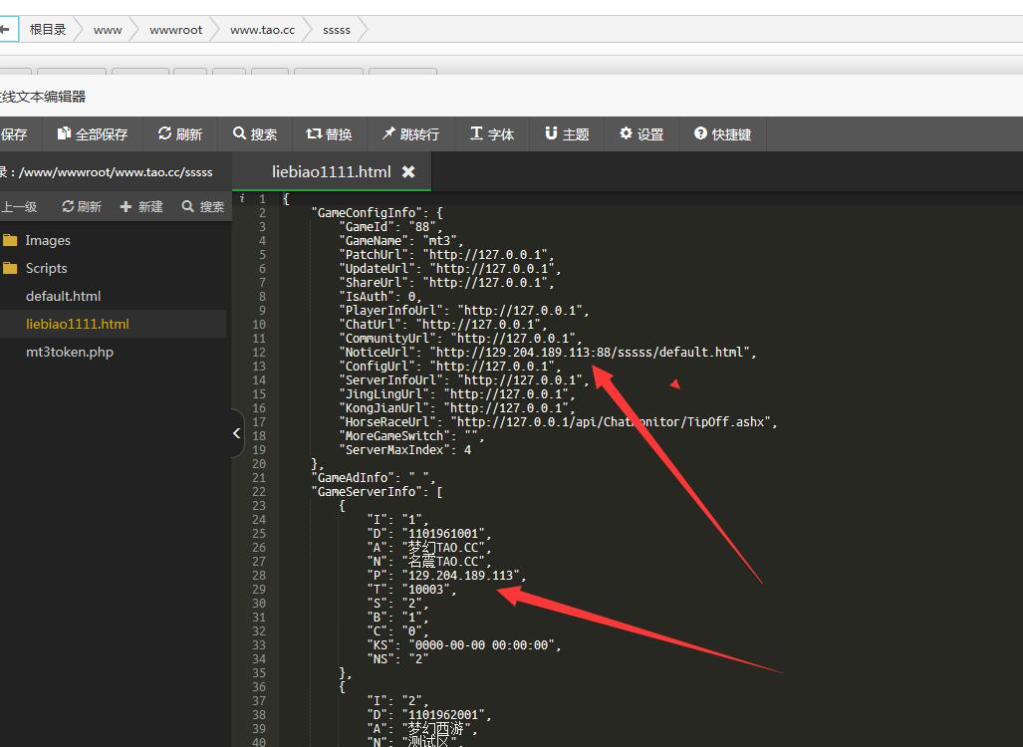This screenshot has width=1023, height=747.
Task: Click 新建 to create new file
Action: coord(141,206)
